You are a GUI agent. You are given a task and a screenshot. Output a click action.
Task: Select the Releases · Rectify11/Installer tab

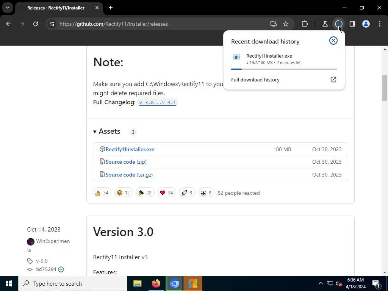pyautogui.click(x=56, y=8)
